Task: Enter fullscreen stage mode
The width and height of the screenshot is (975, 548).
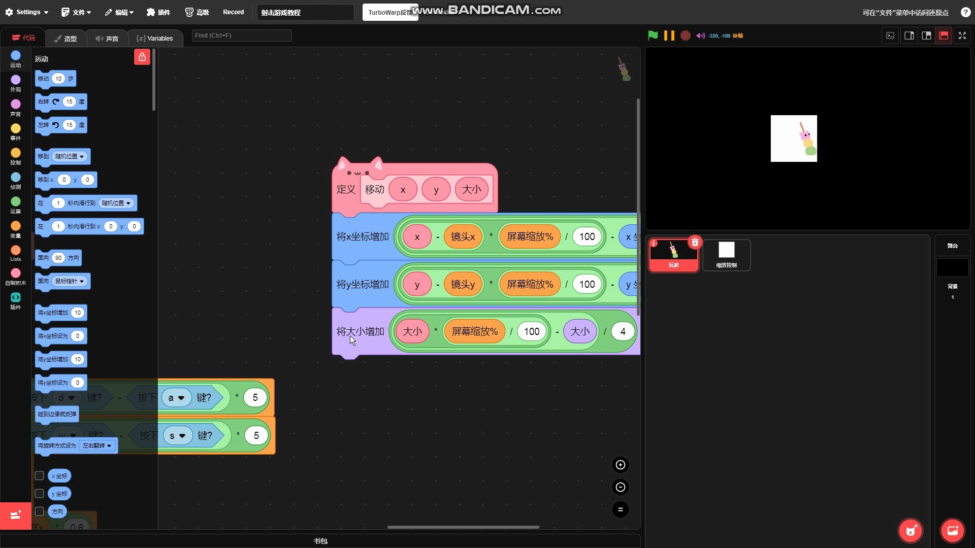Action: click(x=962, y=36)
